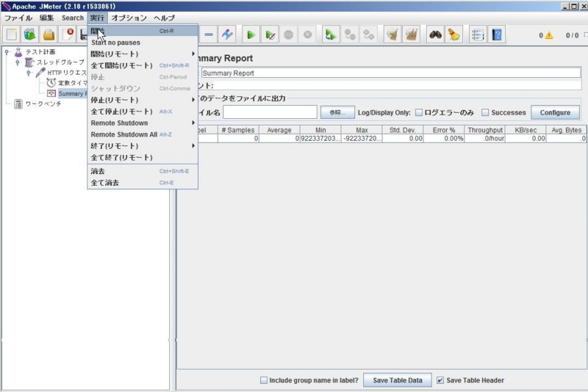Click the Remote stop all icon

pos(350,35)
